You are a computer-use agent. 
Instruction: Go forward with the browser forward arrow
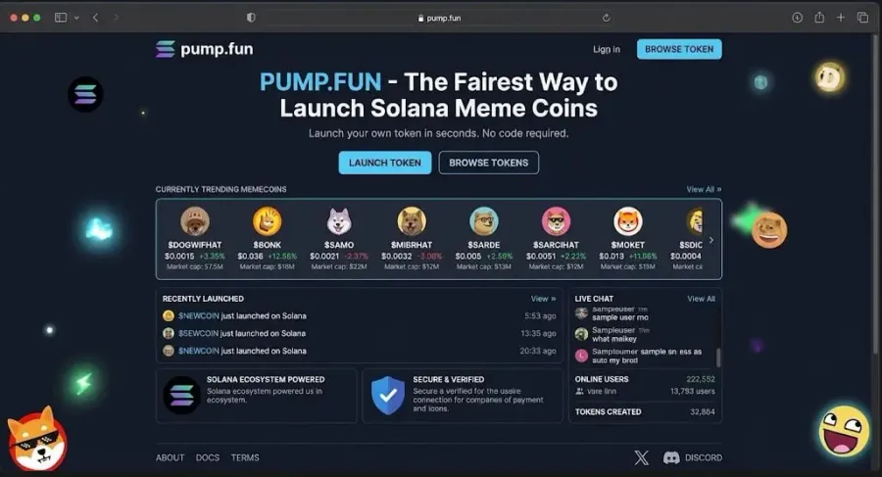(116, 18)
